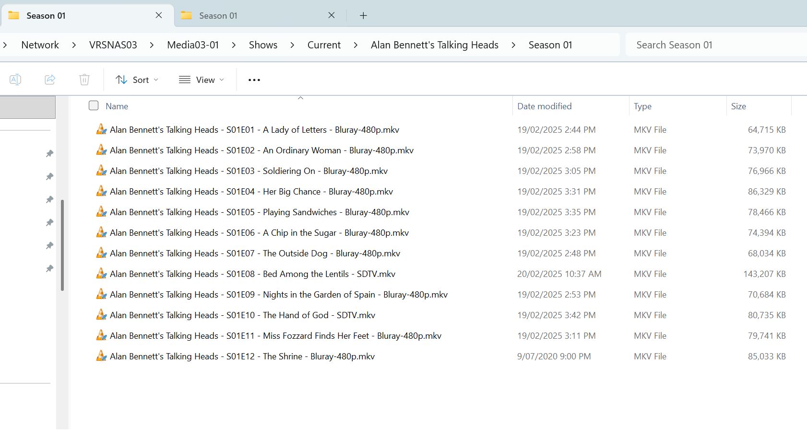Navigate to Media03-01 in address bar
The height and width of the screenshot is (448, 807).
coord(193,45)
